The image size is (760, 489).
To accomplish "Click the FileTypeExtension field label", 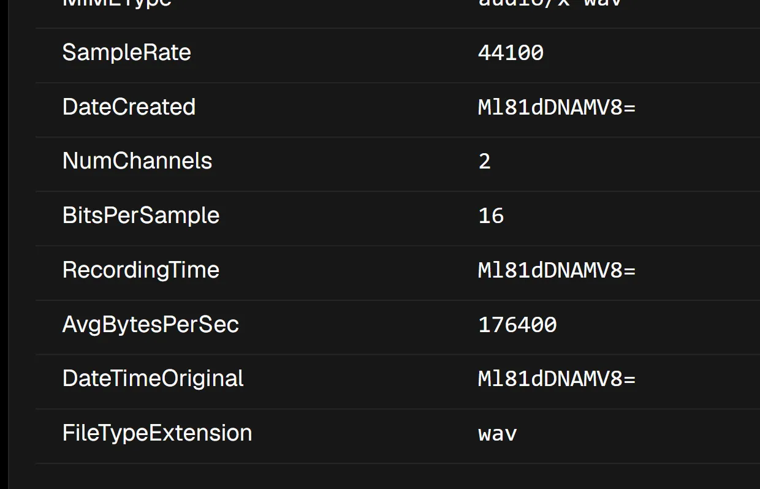I will (158, 433).
